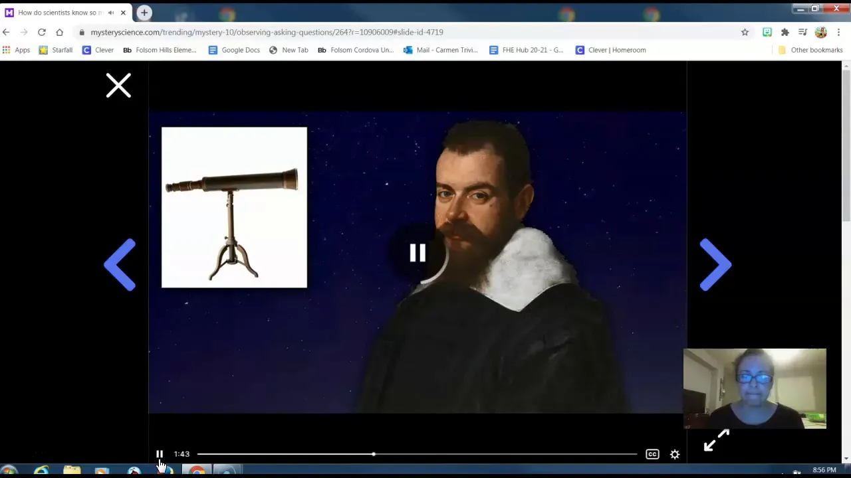The height and width of the screenshot is (478, 851).
Task: Close the 'How do scientists know' tab
Action: tap(123, 13)
